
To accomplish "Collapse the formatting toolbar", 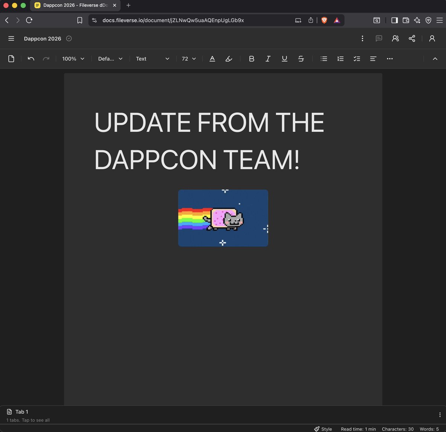I will coord(435,59).
